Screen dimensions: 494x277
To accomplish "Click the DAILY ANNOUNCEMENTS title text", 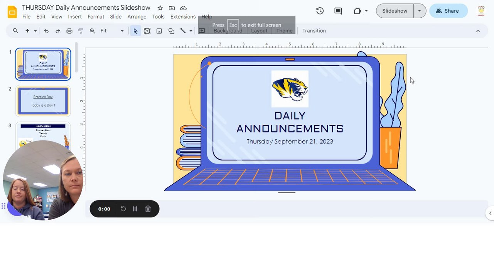I will (x=290, y=122).
